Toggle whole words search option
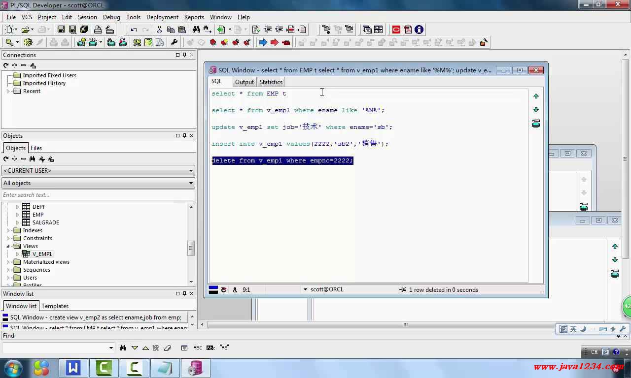Image resolution: width=631 pixels, height=378 pixels. [210, 347]
